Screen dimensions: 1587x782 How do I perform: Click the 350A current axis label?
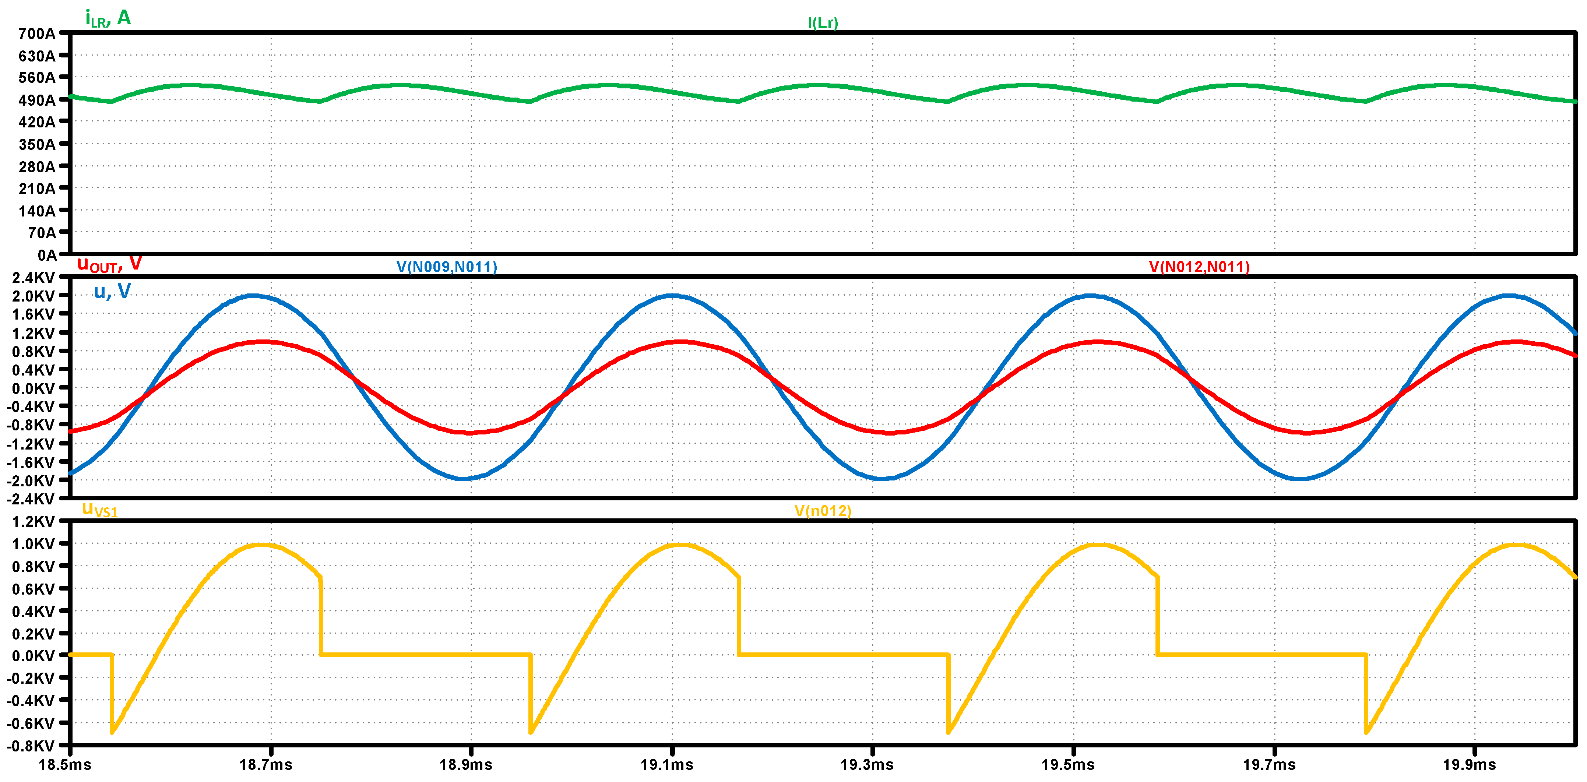[37, 144]
